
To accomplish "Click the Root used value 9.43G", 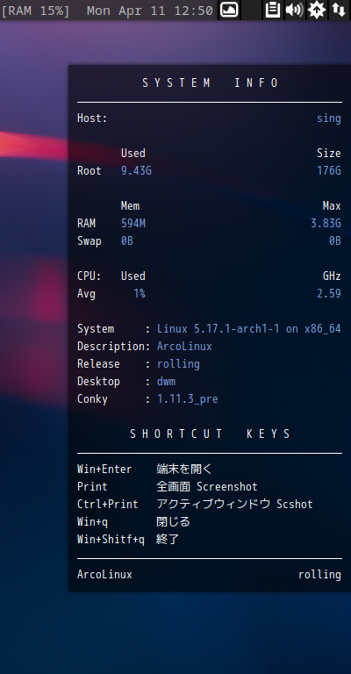I will tap(136, 171).
